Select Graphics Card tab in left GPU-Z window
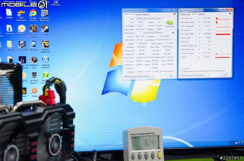The width and height of the screenshot is (244, 161). [x=129, y=14]
